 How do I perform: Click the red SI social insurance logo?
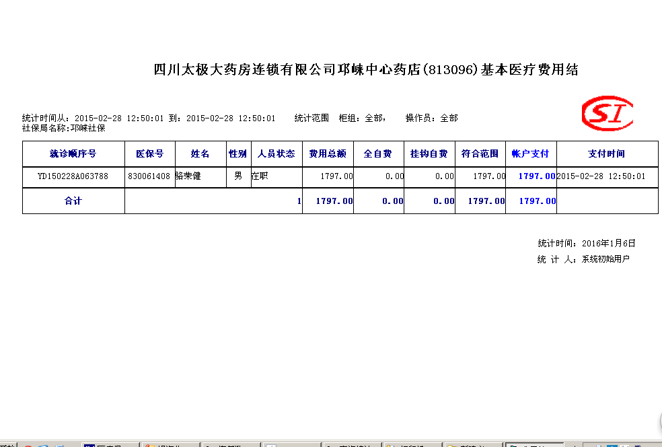[607, 113]
